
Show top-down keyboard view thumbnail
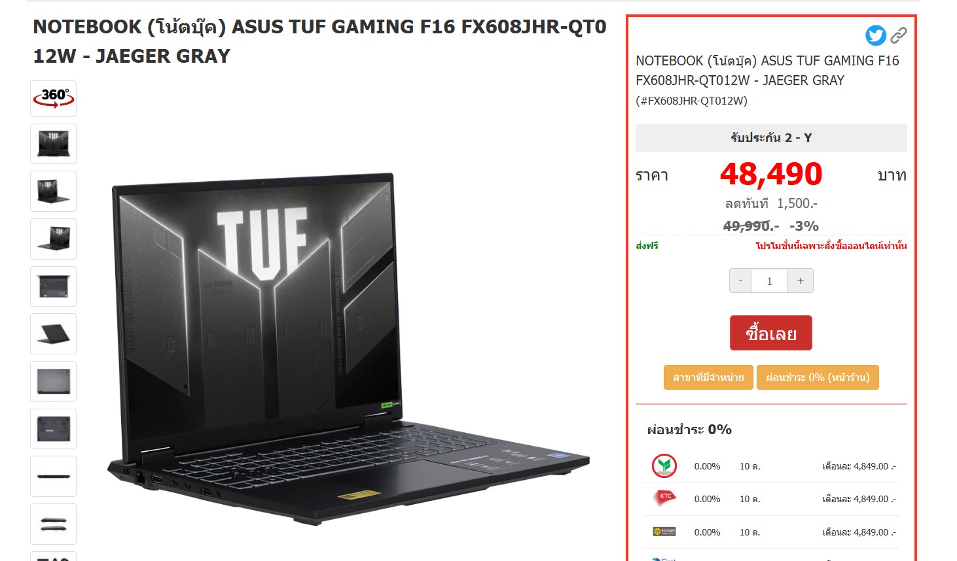click(x=53, y=286)
